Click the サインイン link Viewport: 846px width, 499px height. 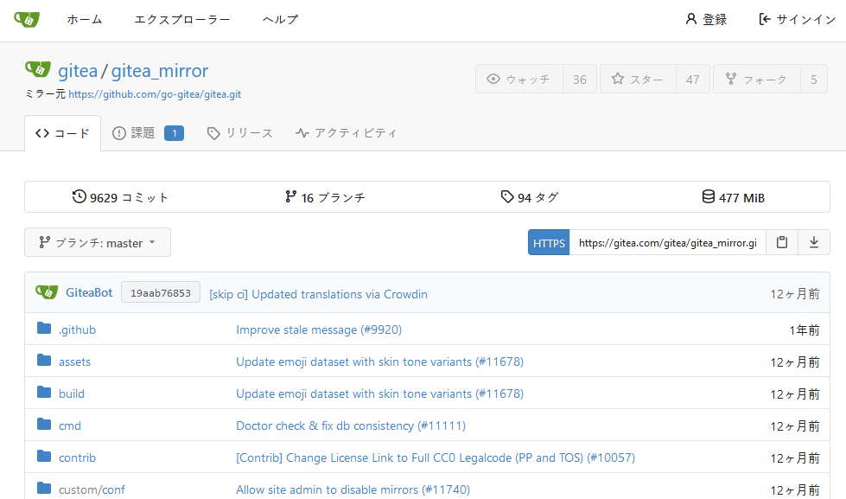point(797,19)
